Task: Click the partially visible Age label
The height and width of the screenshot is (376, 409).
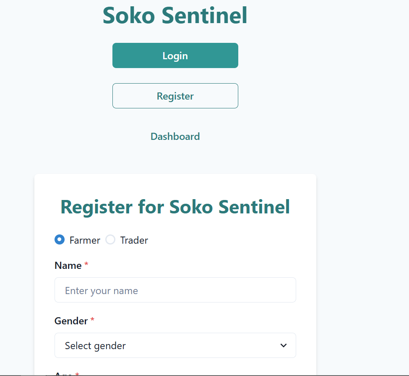Action: [x=63, y=373]
